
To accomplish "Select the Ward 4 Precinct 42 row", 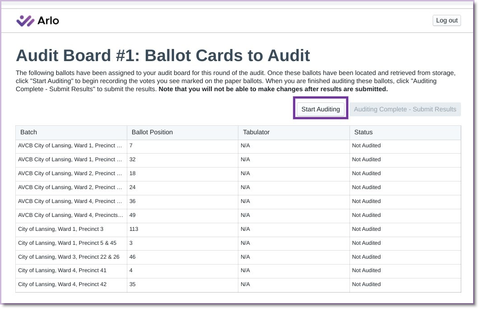I will point(238,285).
